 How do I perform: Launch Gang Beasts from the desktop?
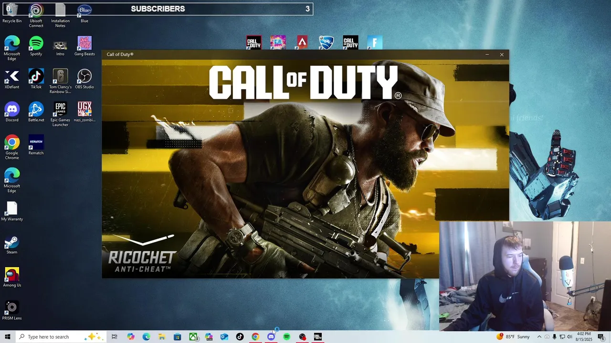pos(84,46)
